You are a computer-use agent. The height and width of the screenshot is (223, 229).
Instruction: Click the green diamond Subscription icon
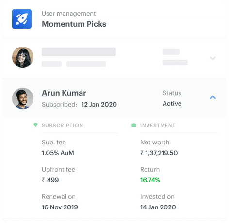[35, 125]
